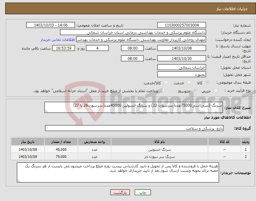Click the date cell in سرنگ سر سوزن دار row
The height and width of the screenshot is (201, 256).
tap(28, 157)
